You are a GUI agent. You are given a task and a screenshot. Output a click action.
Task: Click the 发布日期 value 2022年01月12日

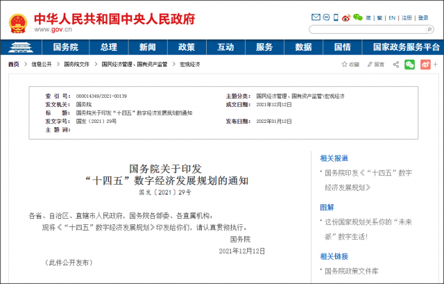[x=274, y=122]
